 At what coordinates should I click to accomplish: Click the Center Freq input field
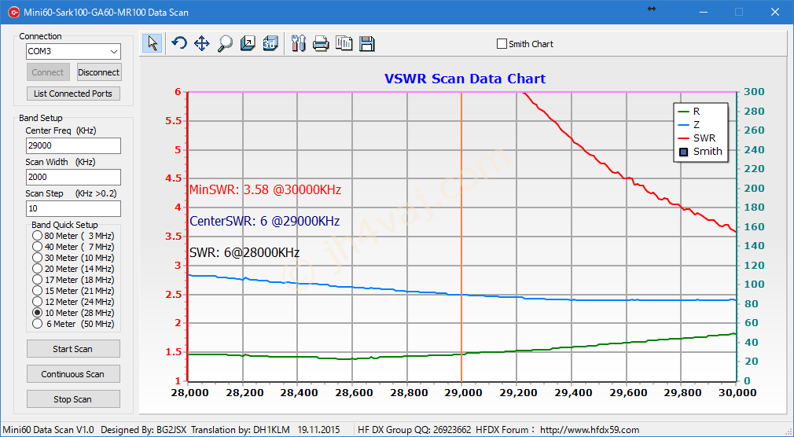pos(73,145)
